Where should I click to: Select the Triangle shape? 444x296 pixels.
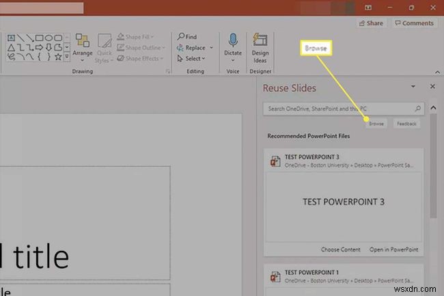tap(11, 47)
